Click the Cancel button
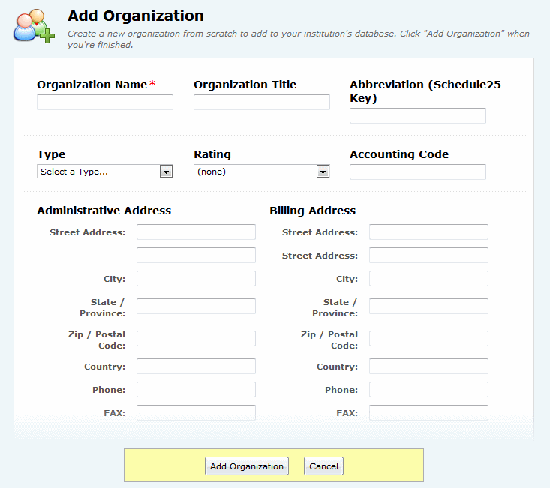The height and width of the screenshot is (488, 550). (x=323, y=466)
